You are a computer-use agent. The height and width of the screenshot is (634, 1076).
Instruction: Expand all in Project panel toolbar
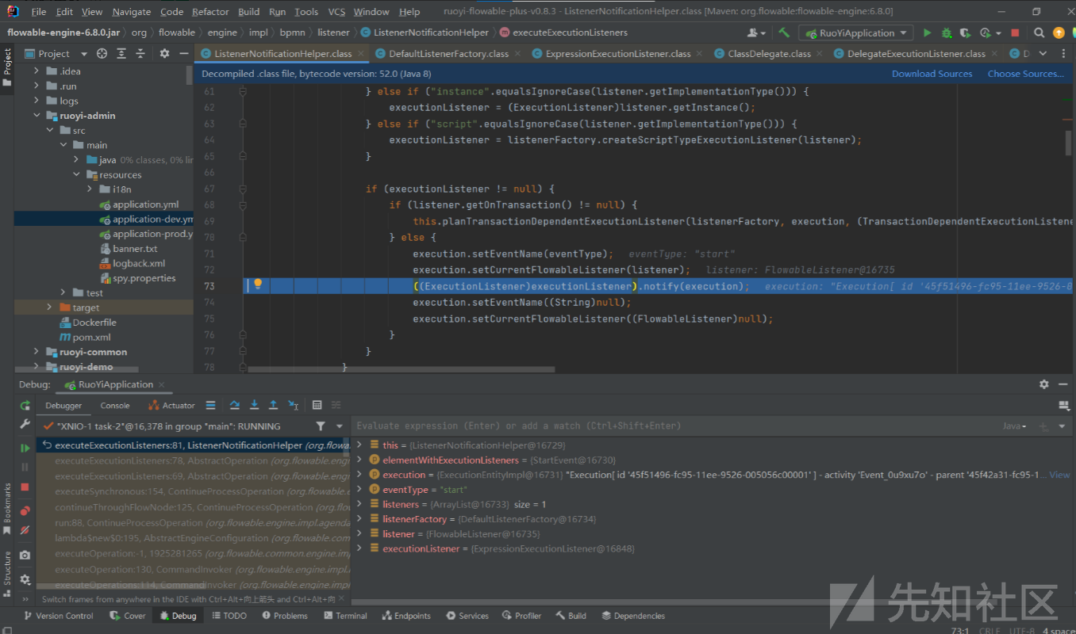point(121,53)
